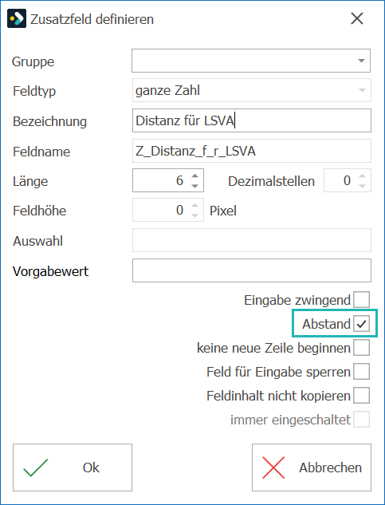
Task: Click the Vorgabewert input field
Action: [x=251, y=270]
